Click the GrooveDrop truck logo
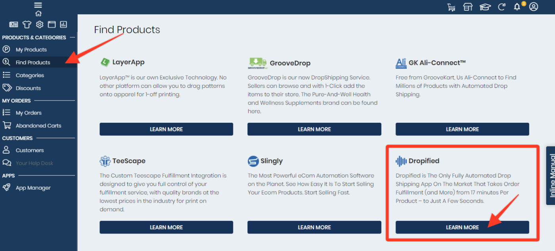 coord(258,63)
